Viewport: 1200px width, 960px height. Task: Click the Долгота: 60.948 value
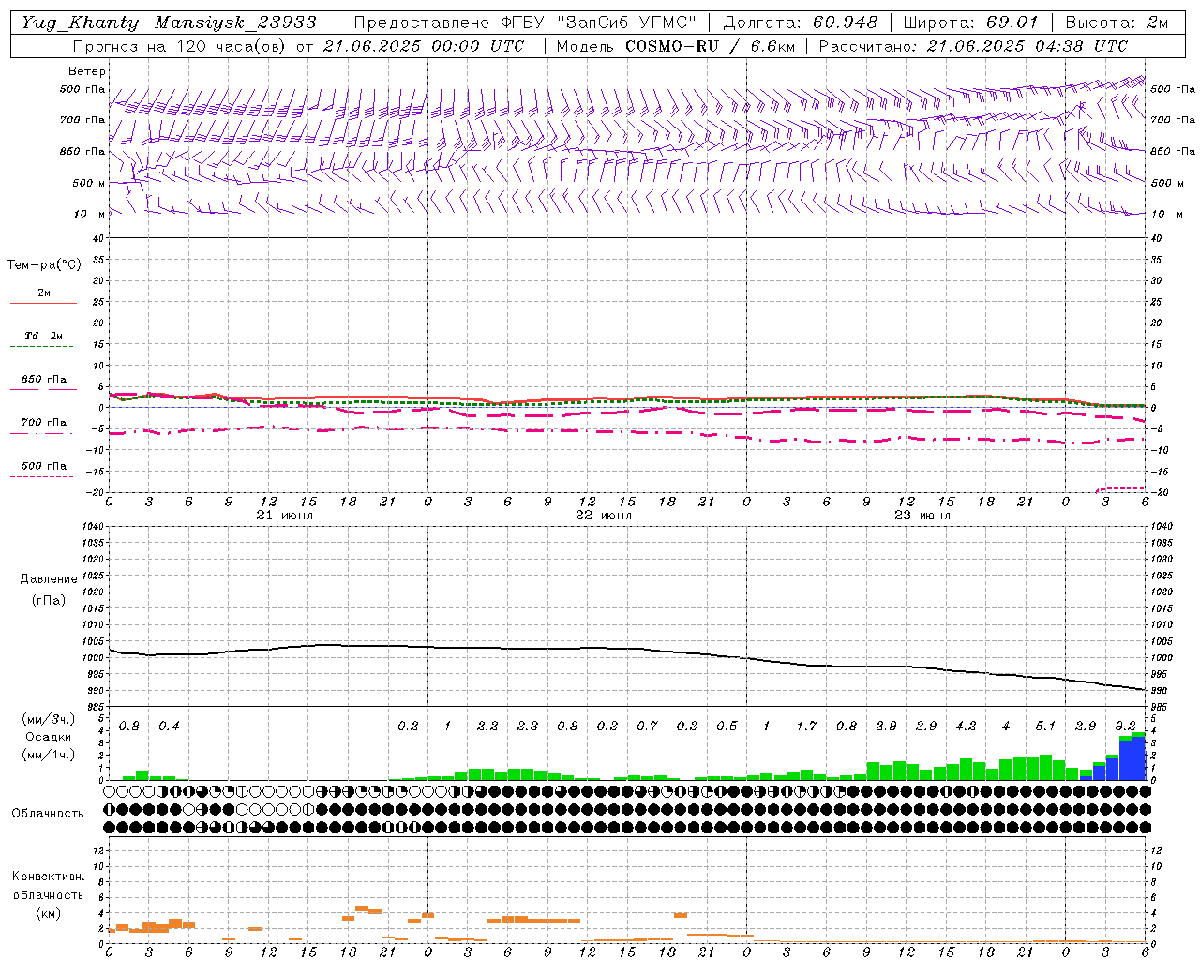pyautogui.click(x=801, y=22)
